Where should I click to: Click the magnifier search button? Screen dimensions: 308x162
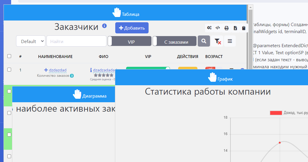[x=204, y=41]
